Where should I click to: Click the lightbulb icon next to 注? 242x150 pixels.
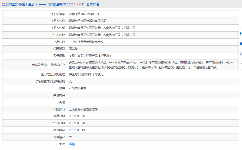(x=60, y=144)
